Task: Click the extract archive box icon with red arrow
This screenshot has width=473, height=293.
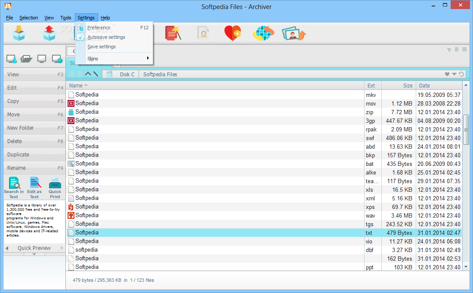Action: (x=49, y=33)
